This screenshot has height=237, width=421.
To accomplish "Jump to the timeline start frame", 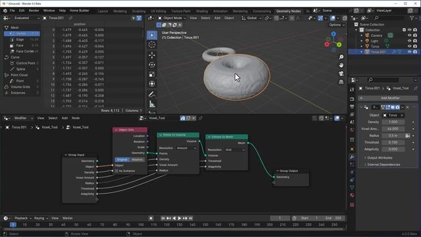I will coord(163,218).
